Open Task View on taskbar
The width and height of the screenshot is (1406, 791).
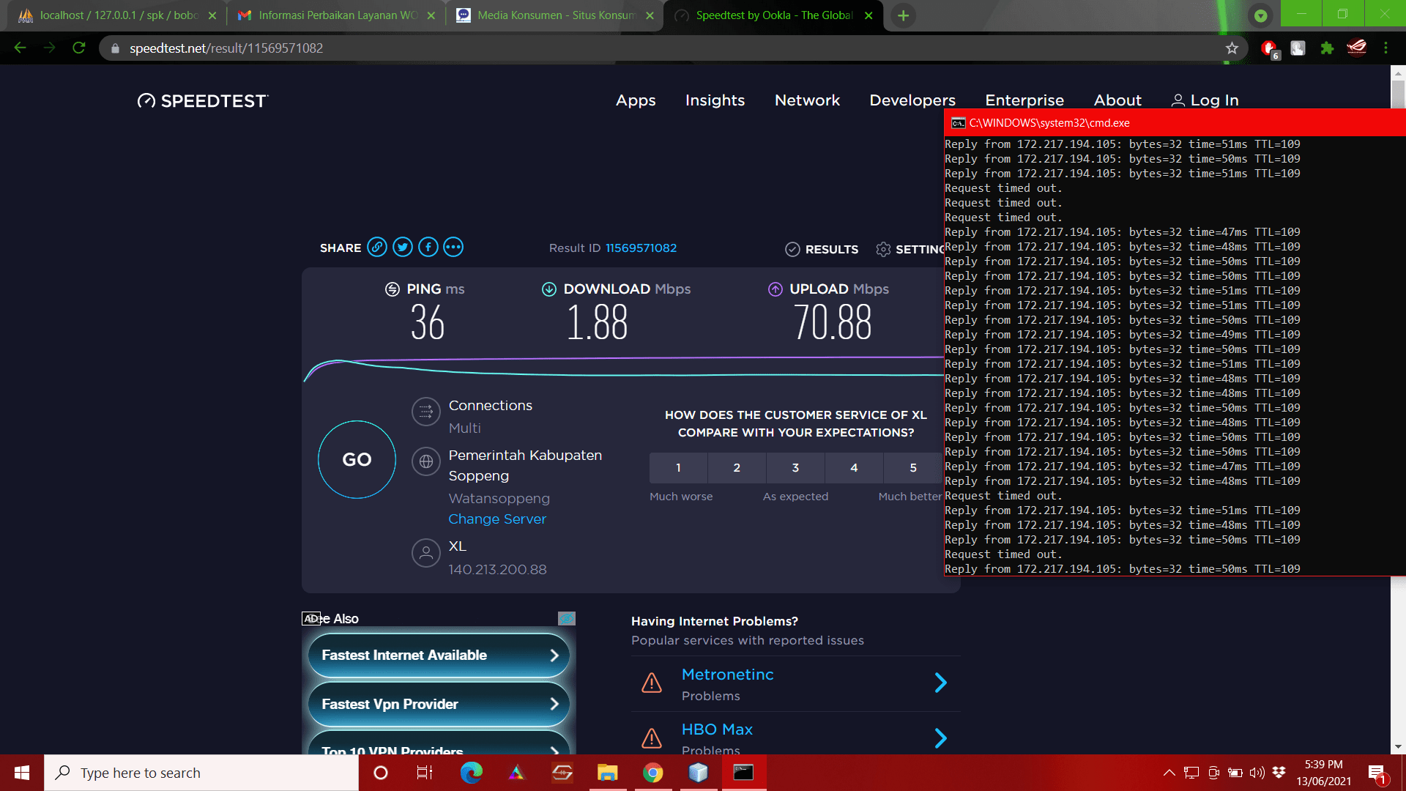tap(425, 773)
